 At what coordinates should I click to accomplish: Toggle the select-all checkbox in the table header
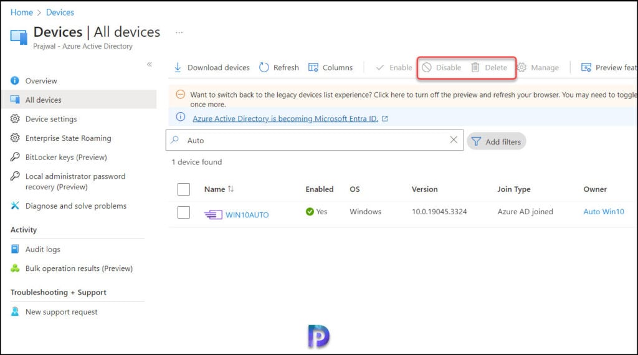click(184, 189)
